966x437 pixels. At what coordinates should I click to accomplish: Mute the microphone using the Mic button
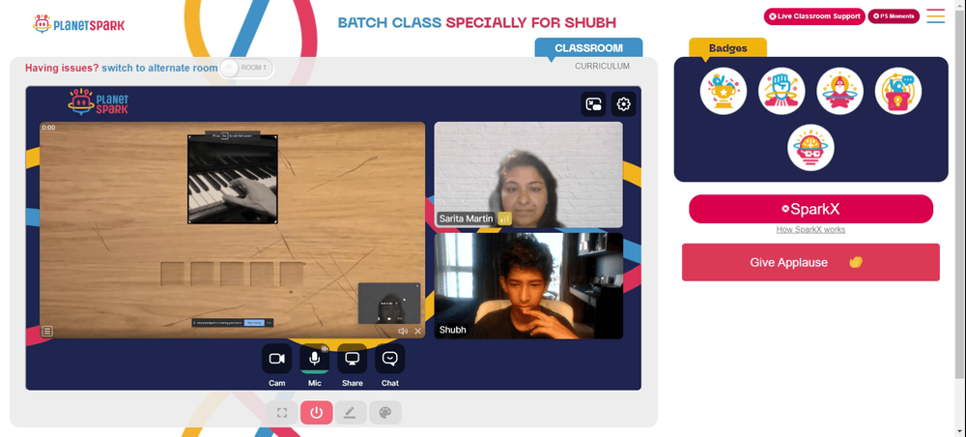point(314,359)
